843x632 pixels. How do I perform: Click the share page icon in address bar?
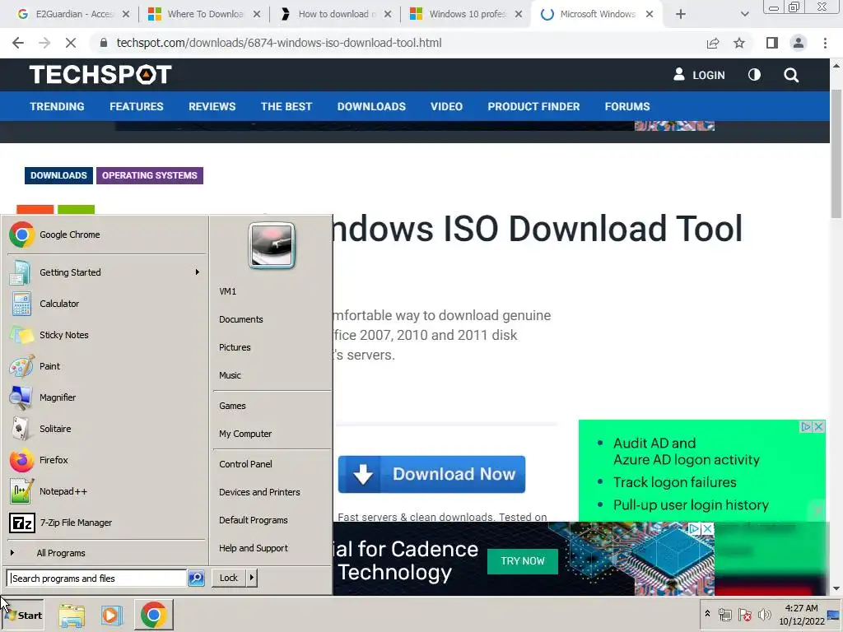pos(713,43)
